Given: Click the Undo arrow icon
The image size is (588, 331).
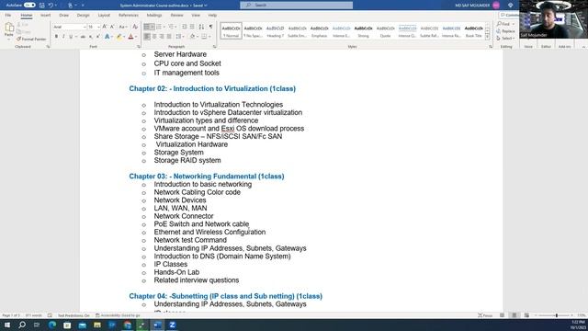Looking at the screenshot, I should (x=51, y=6).
